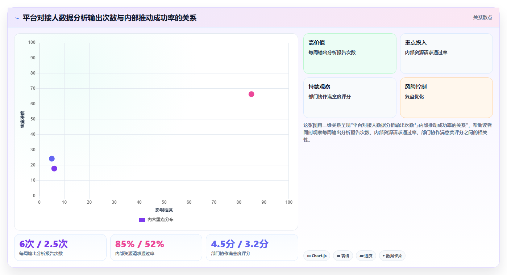Click 内部资源请求通过率 label under 85% stat
Image resolution: width=507 pixels, height=275 pixels.
(x=135, y=254)
